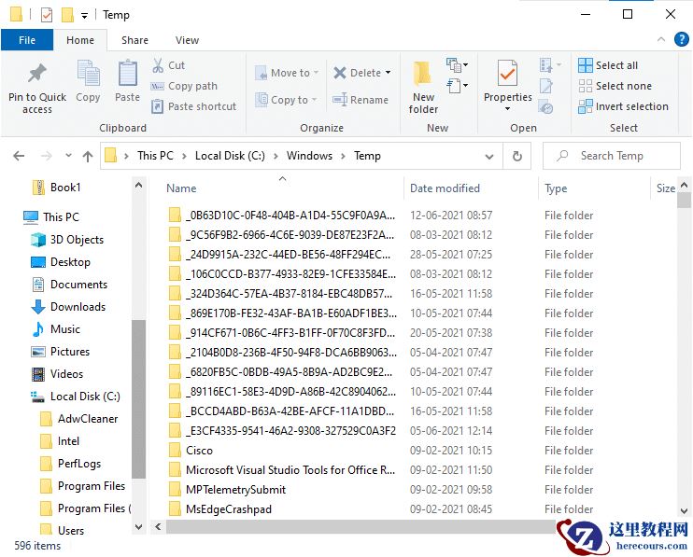Sort by the Name column header
This screenshot has width=693, height=557.
(x=181, y=188)
